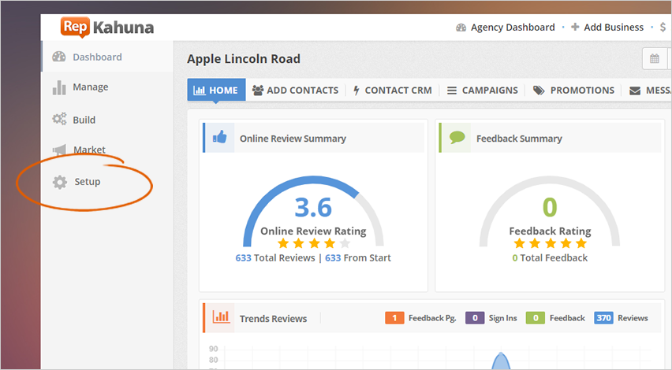Click the calendar icon button
Screen dimensions: 672x370
click(654, 59)
